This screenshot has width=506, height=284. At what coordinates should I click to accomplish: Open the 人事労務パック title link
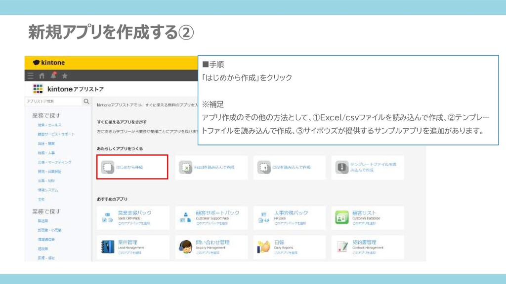(291, 213)
